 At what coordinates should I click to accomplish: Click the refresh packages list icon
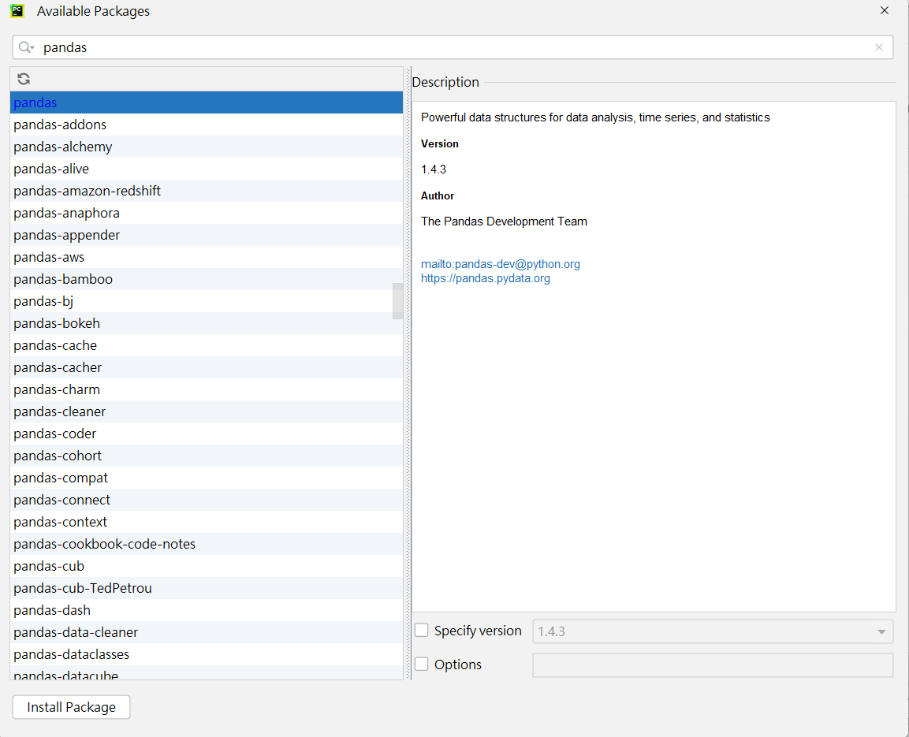(24, 79)
